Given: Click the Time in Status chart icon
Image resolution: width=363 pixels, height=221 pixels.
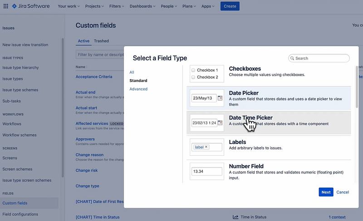Looking at the screenshot, I should click(235, 217).
